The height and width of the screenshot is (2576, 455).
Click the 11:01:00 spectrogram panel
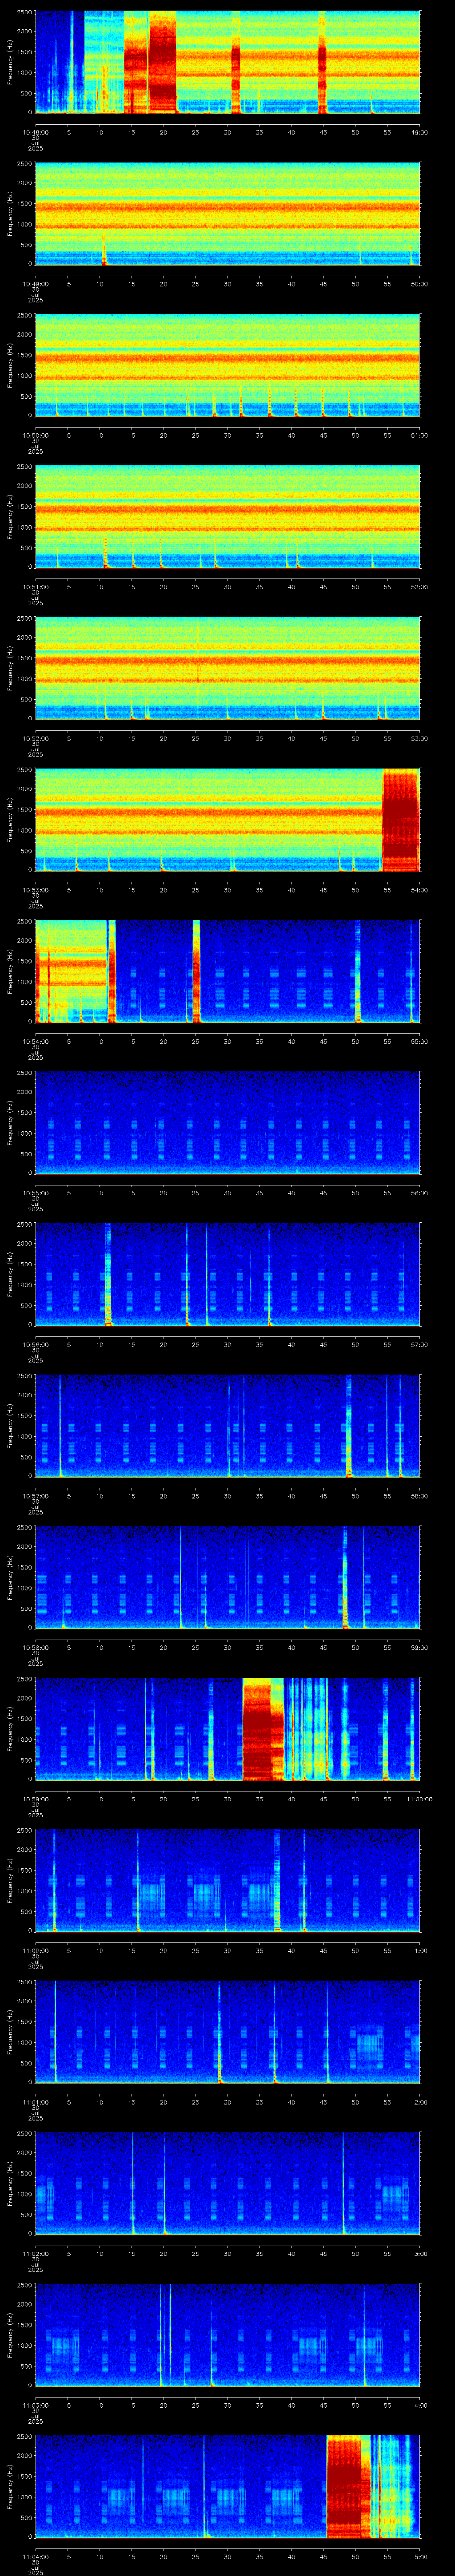[228, 2033]
